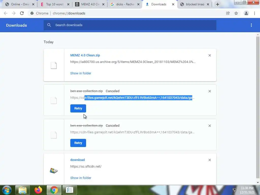This screenshot has height=195, width=260.
Task: Click the taskbar clock showing 11:38 PM
Action: point(247,190)
